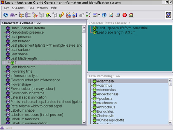The height and width of the screenshot is (130, 173).
Task: Select the taxon XChilosimpliglottis
Action: (x=110, y=120)
